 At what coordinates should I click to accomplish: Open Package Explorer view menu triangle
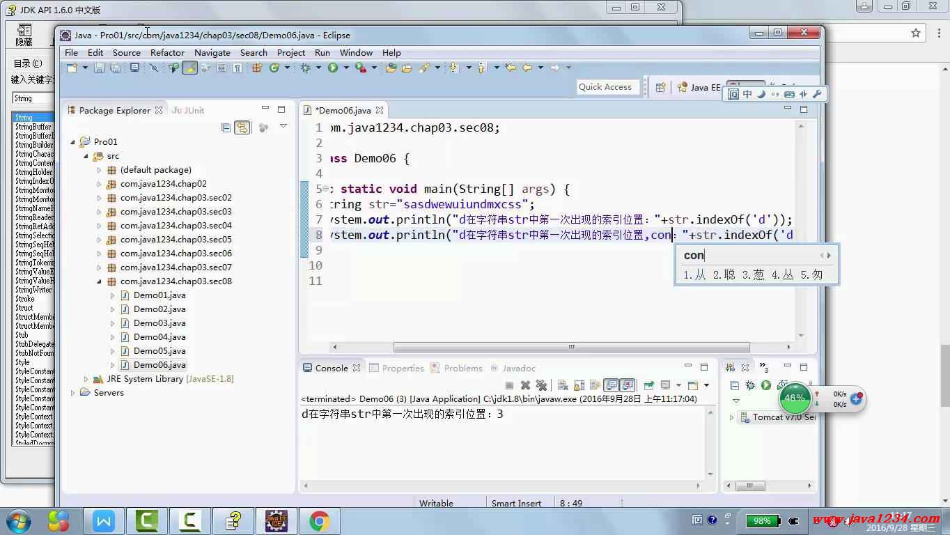point(283,127)
